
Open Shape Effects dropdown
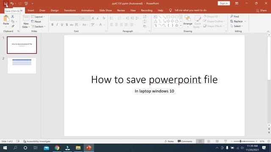(213, 26)
